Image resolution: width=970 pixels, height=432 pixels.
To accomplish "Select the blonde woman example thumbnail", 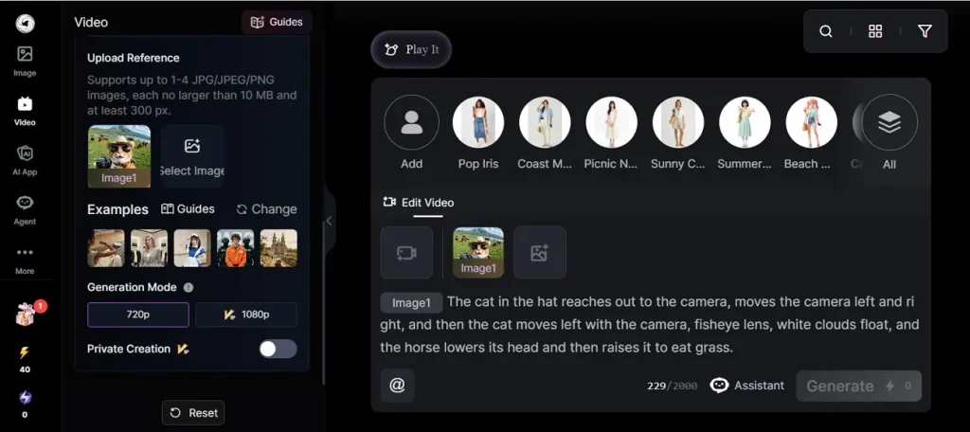I will 149,248.
